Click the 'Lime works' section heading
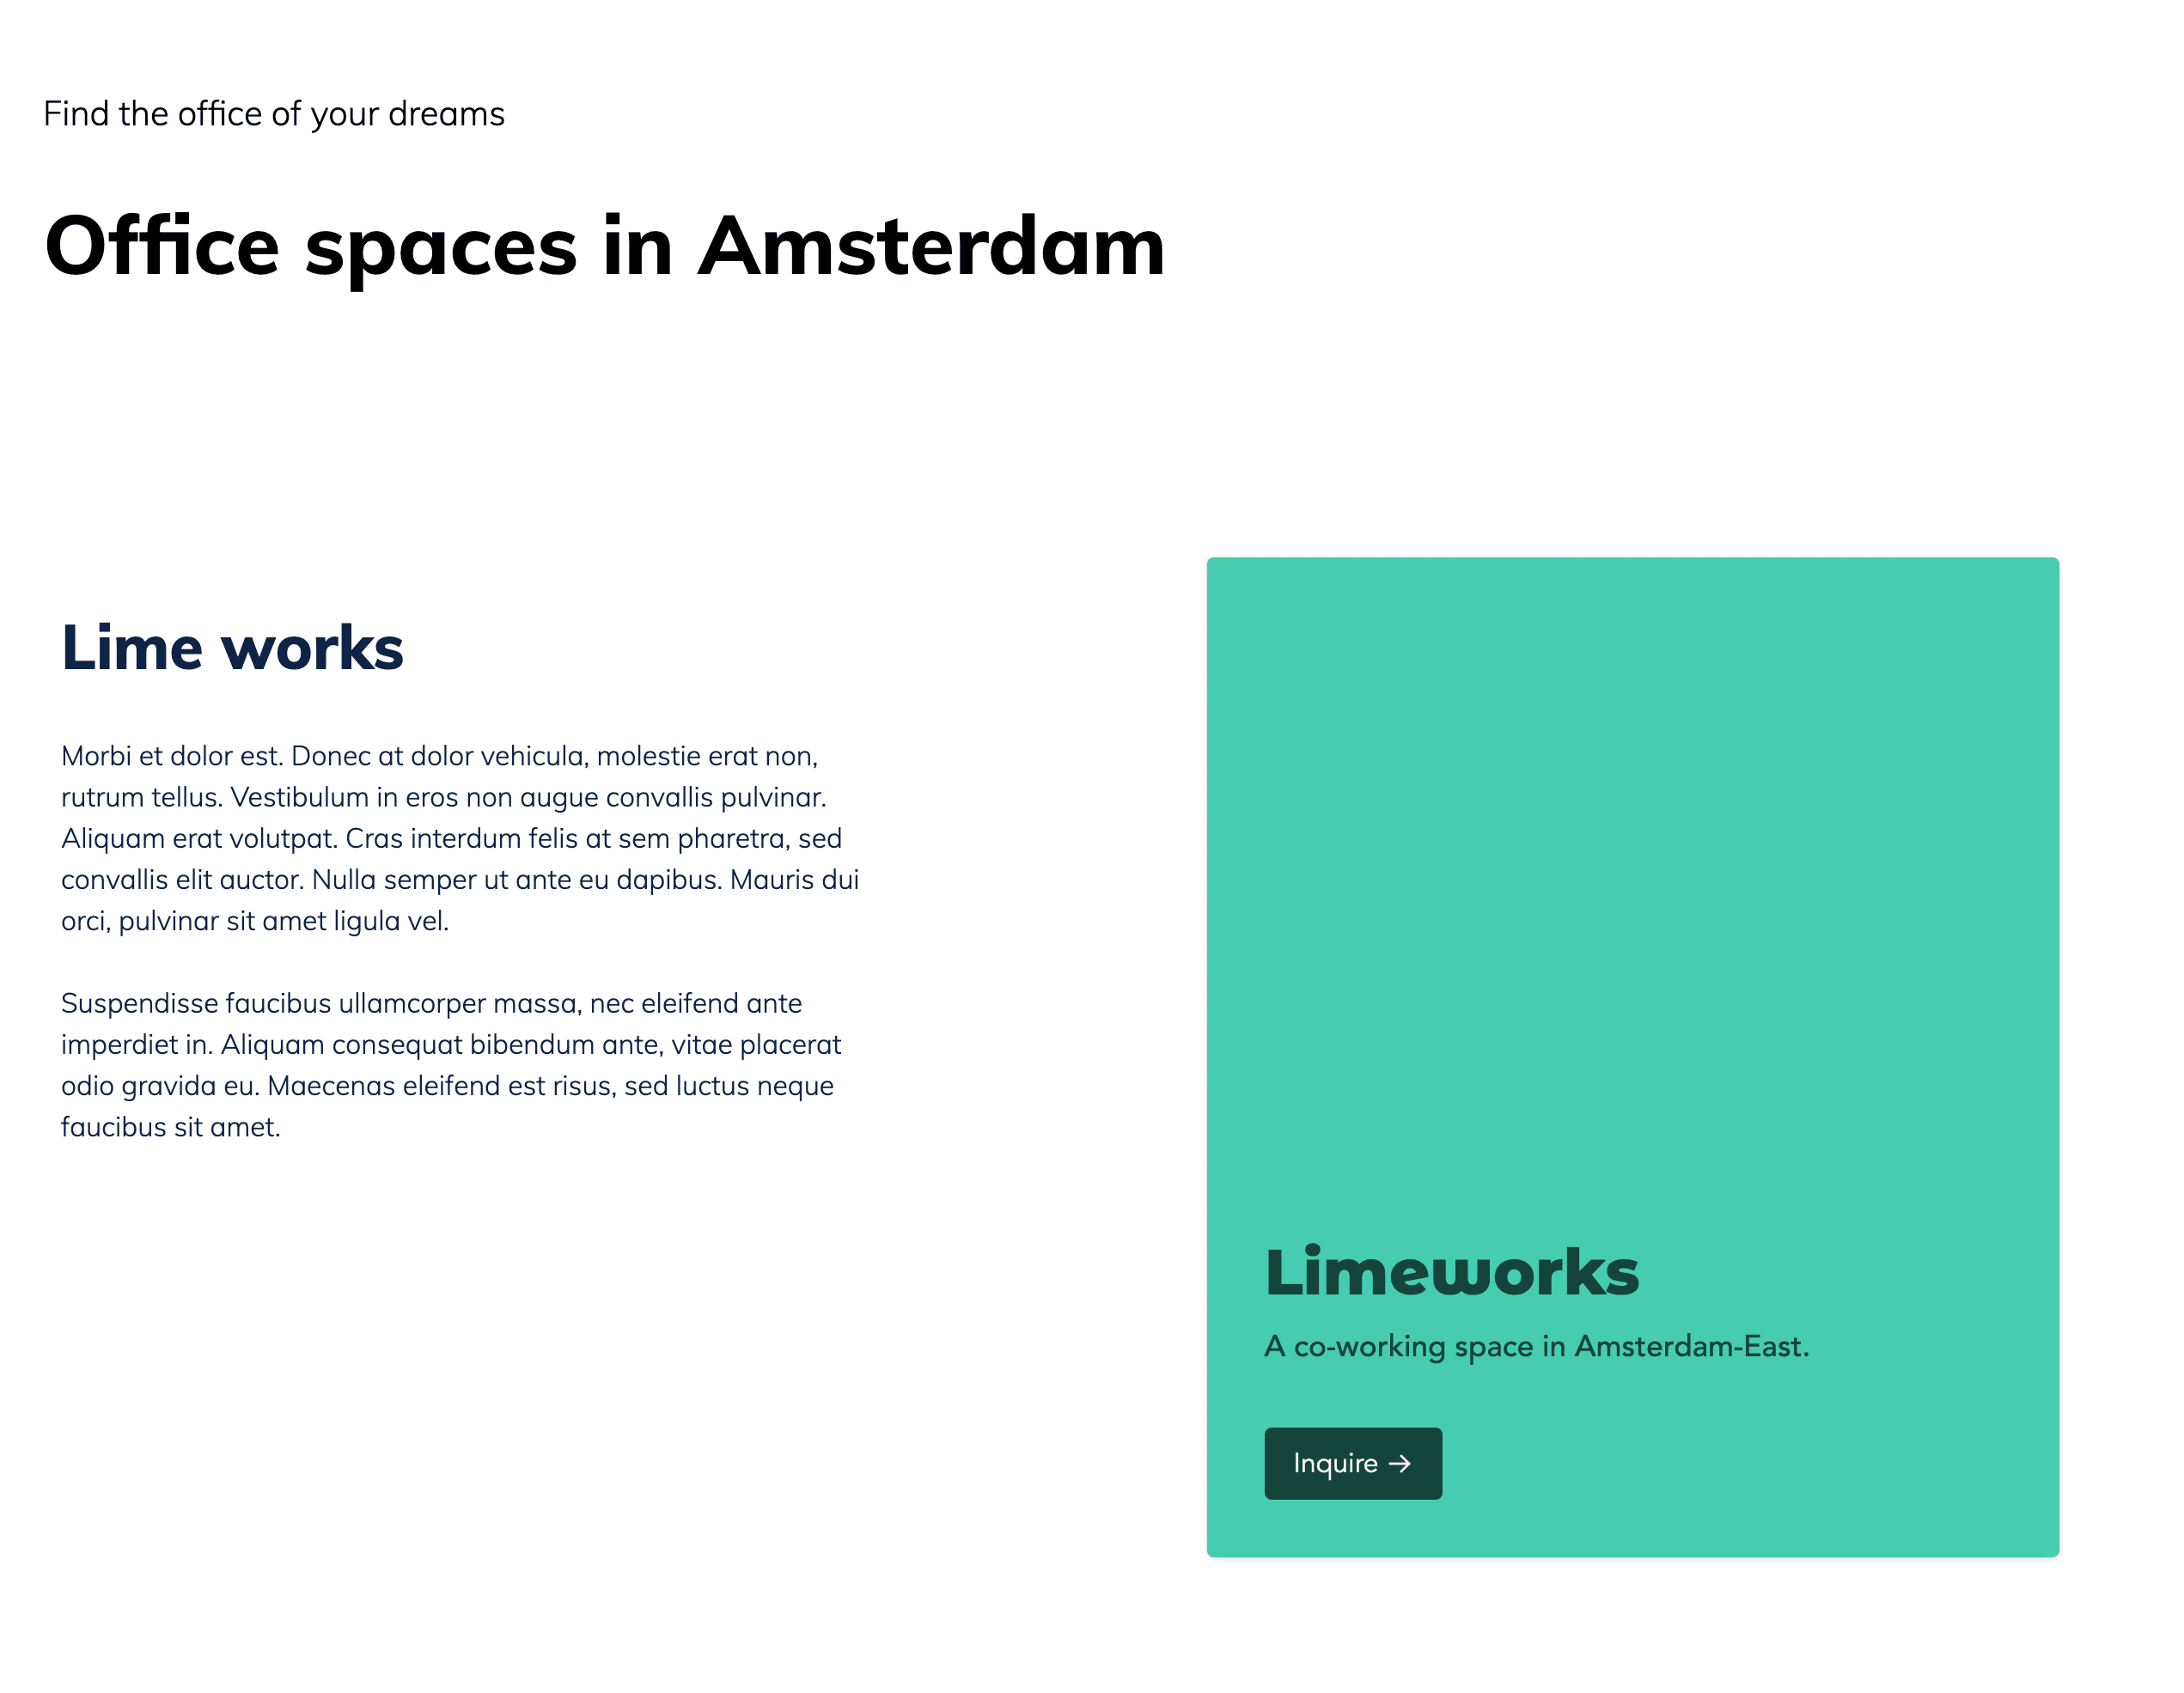 click(232, 643)
